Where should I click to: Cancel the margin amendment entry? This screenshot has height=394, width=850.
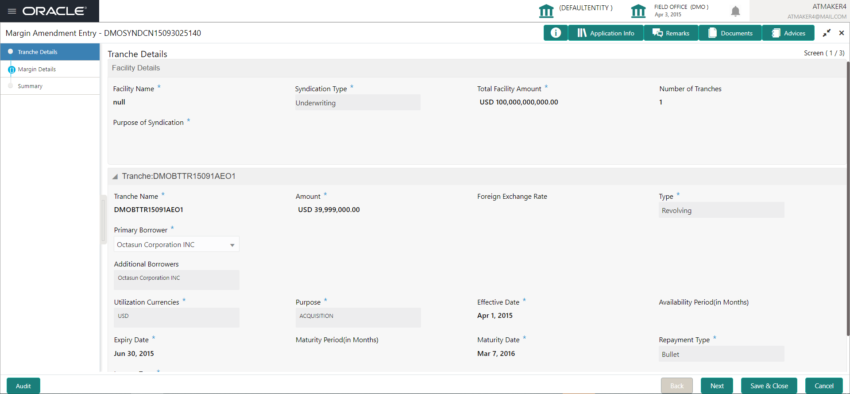[x=824, y=386]
